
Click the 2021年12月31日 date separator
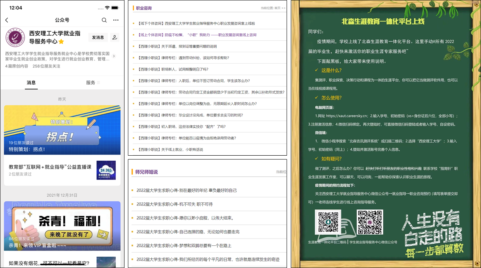pos(62,195)
